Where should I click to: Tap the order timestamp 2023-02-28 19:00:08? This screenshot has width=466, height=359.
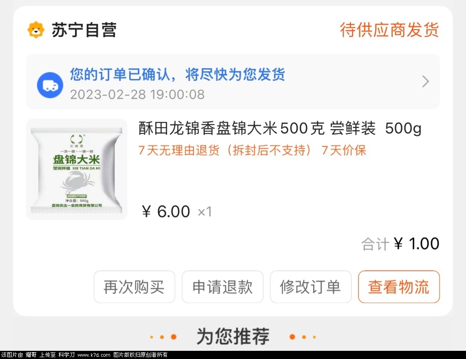pyautogui.click(x=137, y=95)
